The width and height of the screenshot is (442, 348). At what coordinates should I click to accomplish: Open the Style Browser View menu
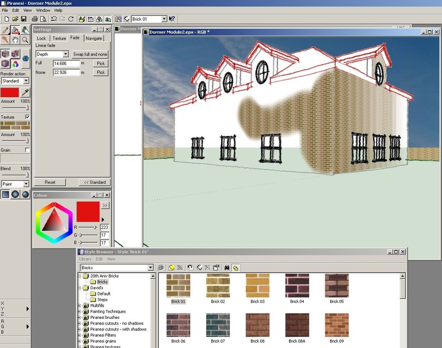click(x=111, y=259)
